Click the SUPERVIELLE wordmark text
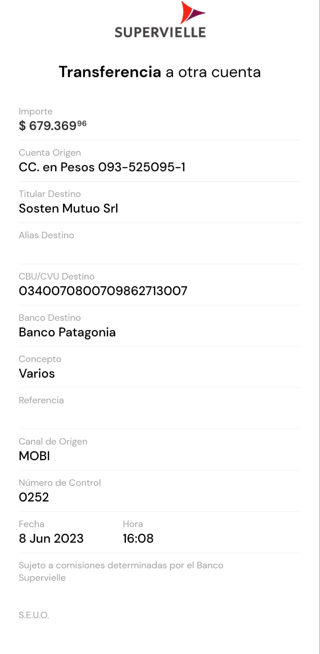320x654 pixels. 160,32
